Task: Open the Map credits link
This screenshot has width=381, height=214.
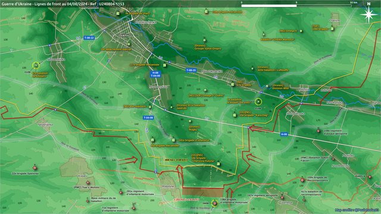Action: pyautogui.click(x=357, y=210)
